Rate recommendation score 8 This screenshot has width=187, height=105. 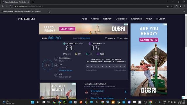pos(117,66)
